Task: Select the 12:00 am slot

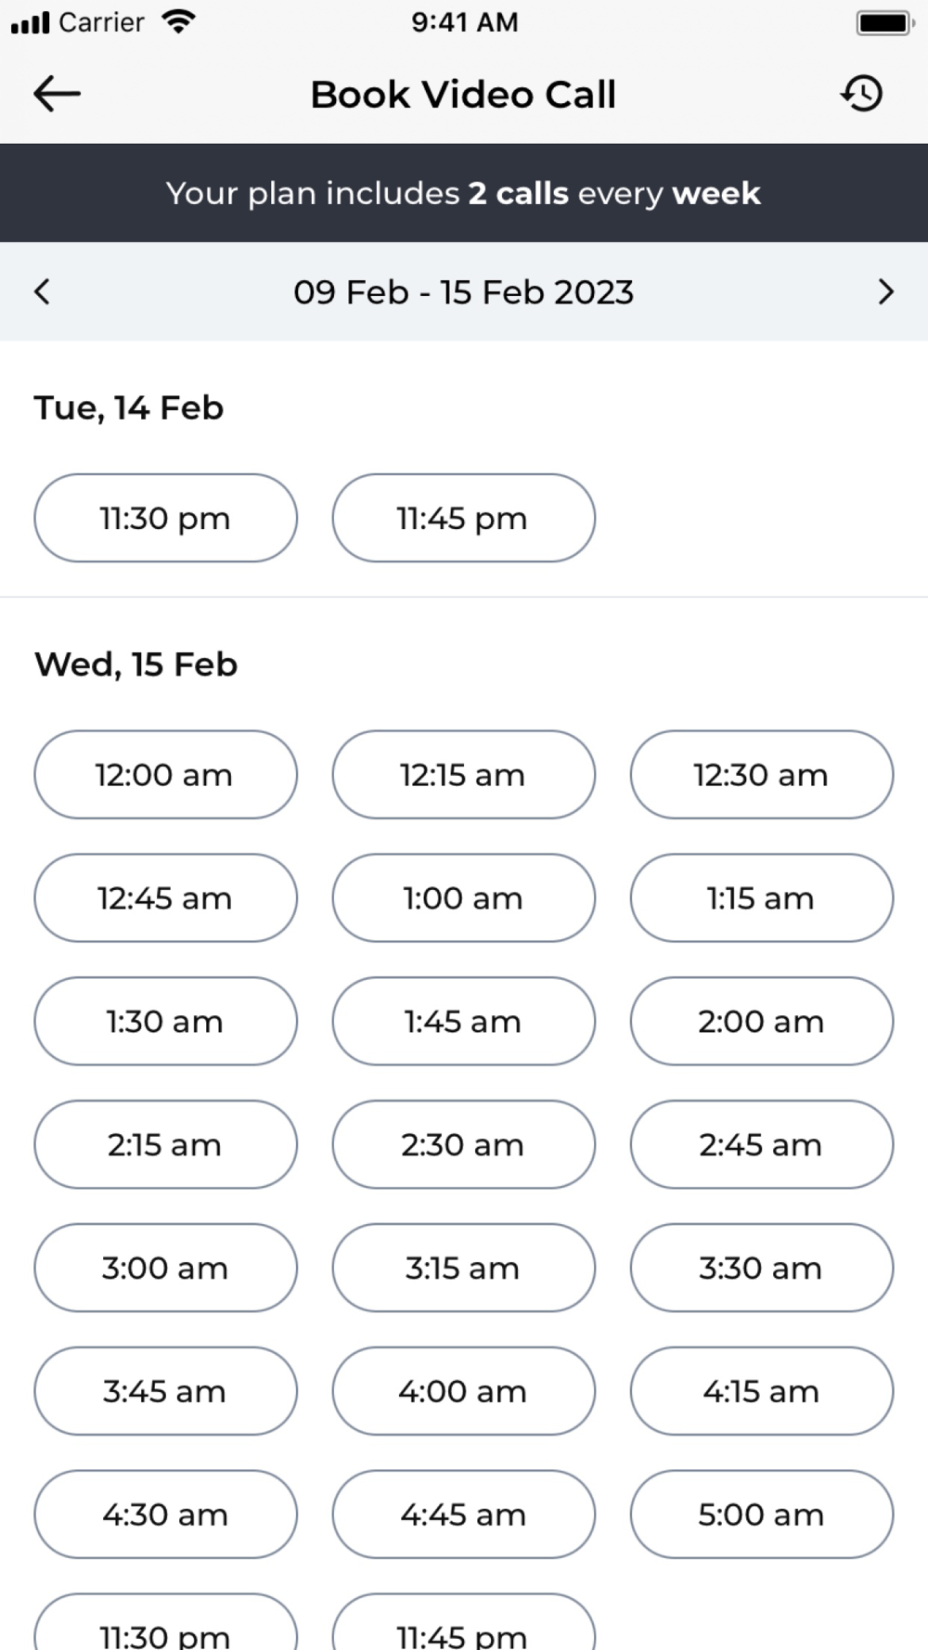Action: (x=165, y=775)
